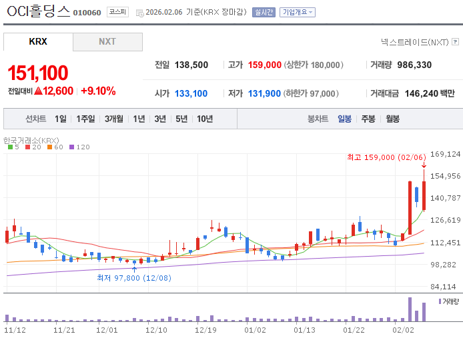Click the current price 151,100
This screenshot has height=338, width=463.
click(x=38, y=73)
